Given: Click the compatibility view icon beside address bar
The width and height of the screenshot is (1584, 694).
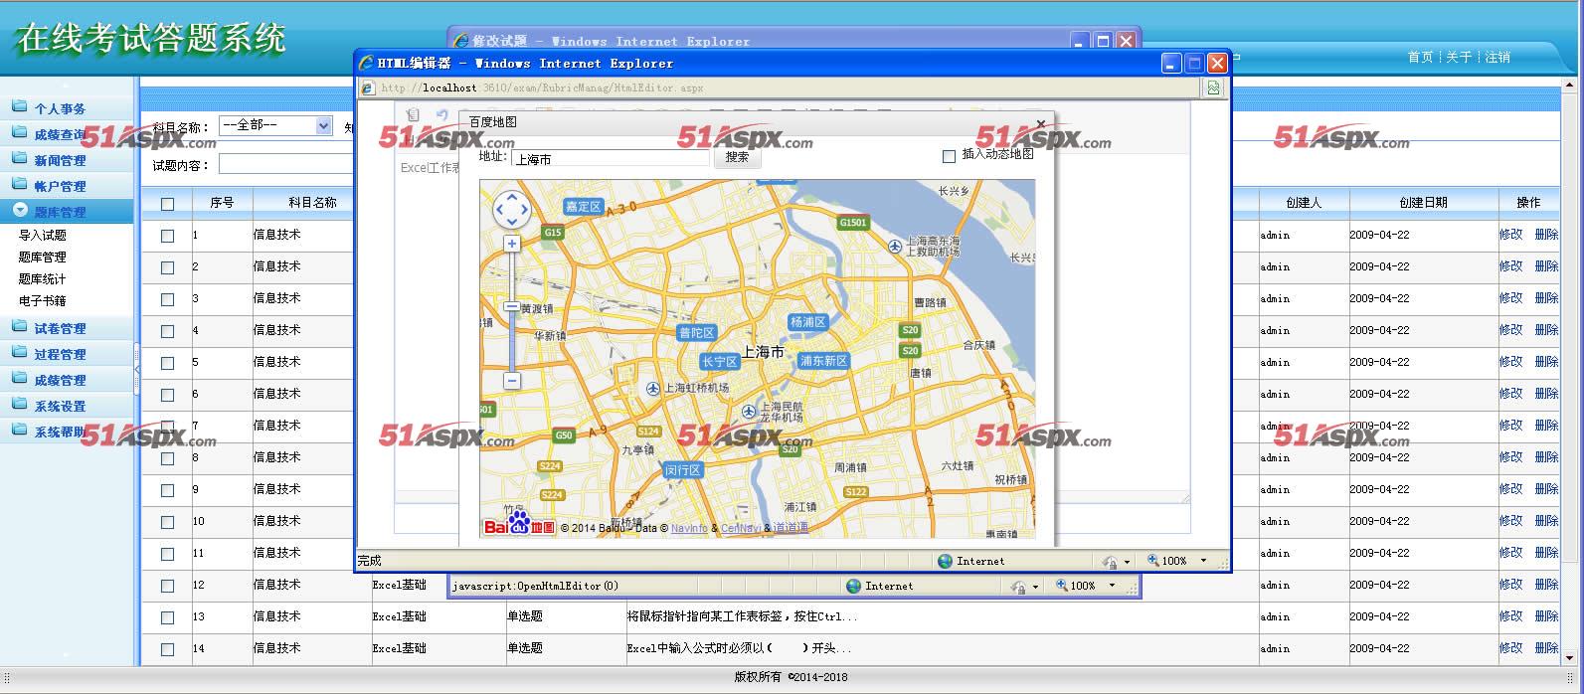Looking at the screenshot, I should click(x=1213, y=87).
